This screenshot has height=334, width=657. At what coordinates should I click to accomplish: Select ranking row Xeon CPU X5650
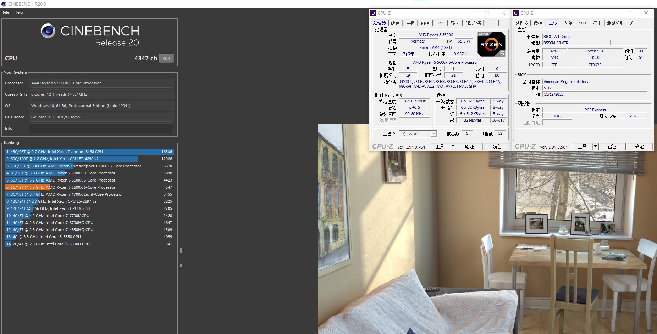pyautogui.click(x=89, y=208)
